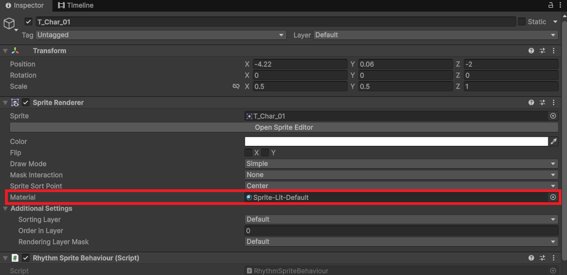Open Sprite Sort Point dropdown

coord(401,186)
